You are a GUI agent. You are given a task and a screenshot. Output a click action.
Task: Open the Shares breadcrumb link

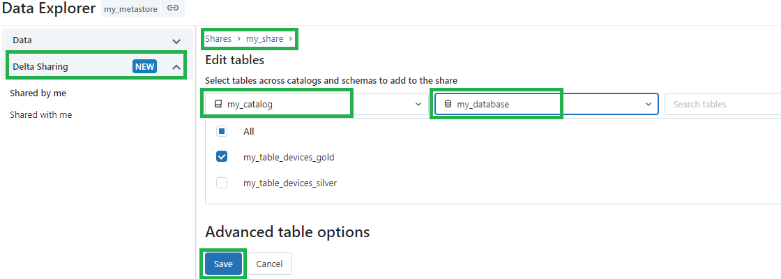click(x=218, y=39)
